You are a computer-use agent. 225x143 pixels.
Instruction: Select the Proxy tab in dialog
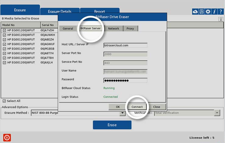(x=130, y=29)
